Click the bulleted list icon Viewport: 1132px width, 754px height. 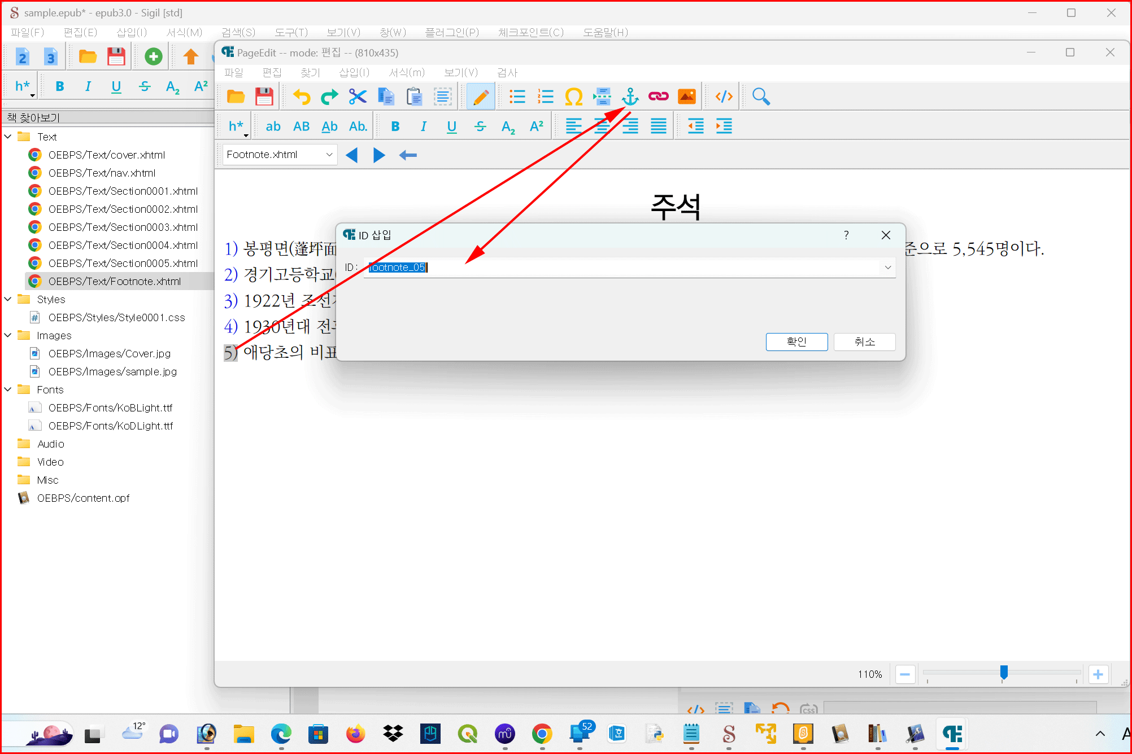click(x=517, y=97)
